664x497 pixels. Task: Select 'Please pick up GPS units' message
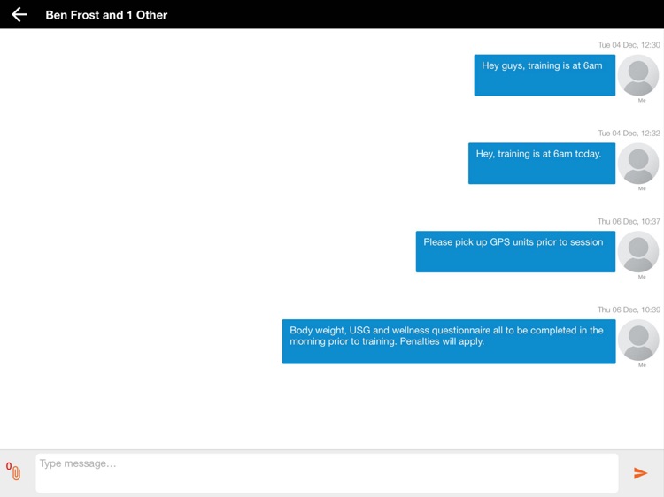tap(515, 252)
